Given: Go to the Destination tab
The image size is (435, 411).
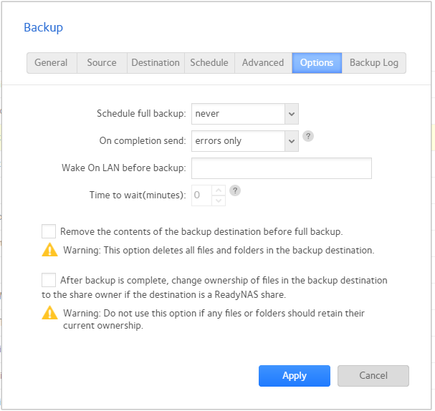Looking at the screenshot, I should (156, 63).
